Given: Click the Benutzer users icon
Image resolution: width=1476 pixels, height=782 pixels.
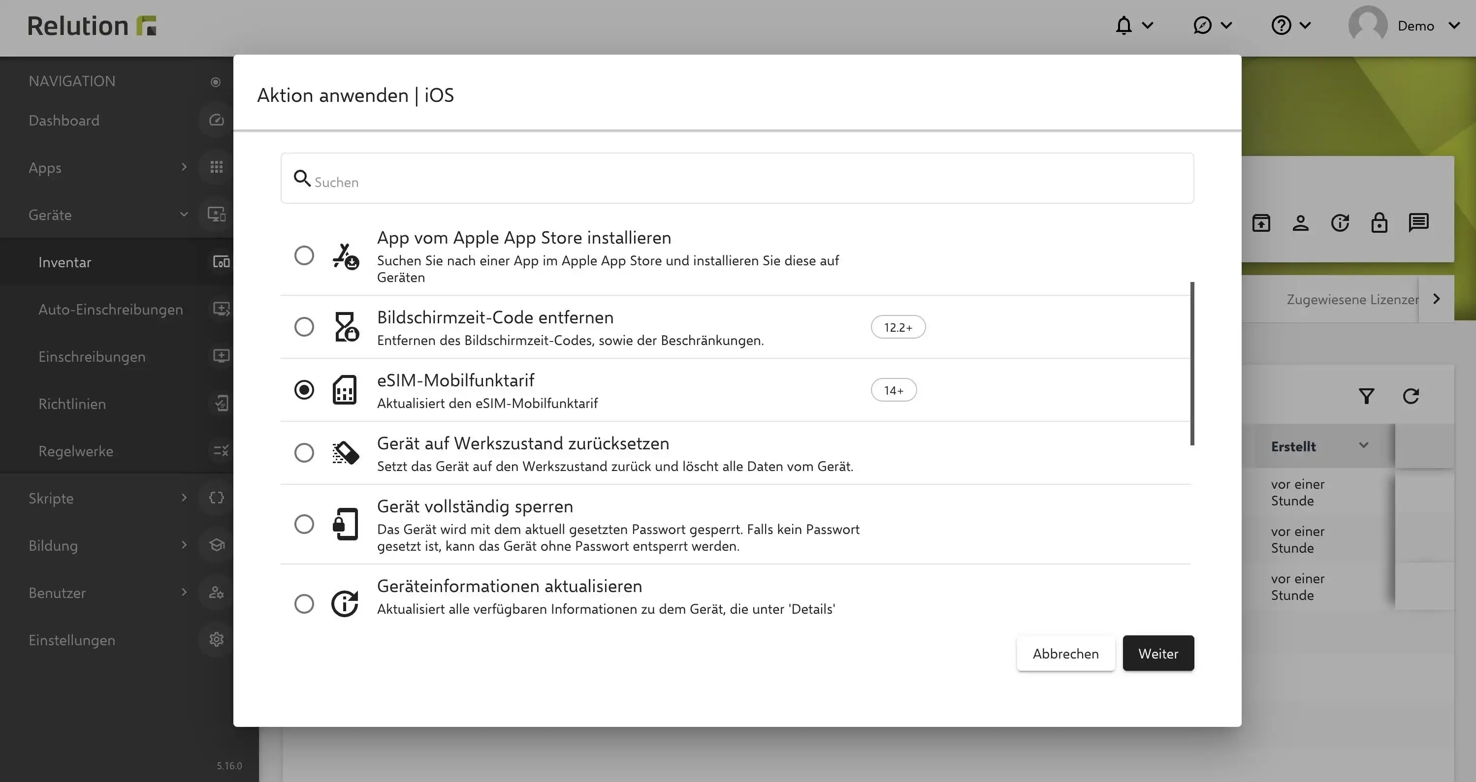Looking at the screenshot, I should (216, 593).
